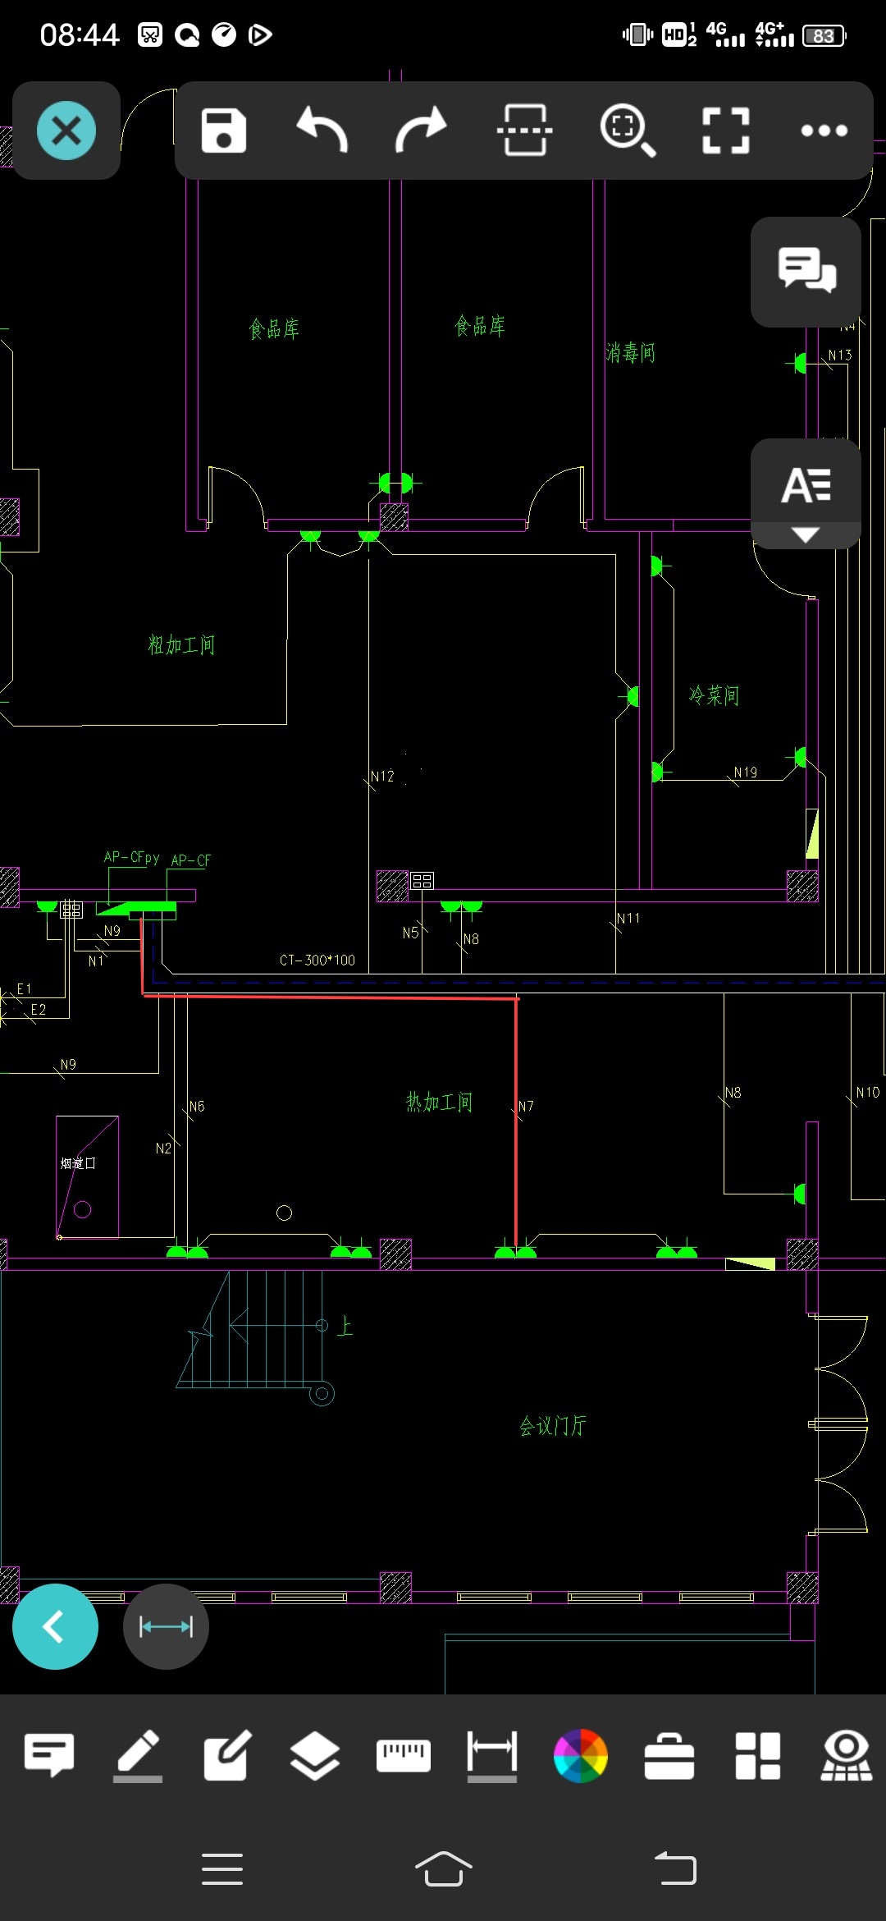Tap the Android back navigation button
The width and height of the screenshot is (886, 1921).
(x=675, y=1868)
